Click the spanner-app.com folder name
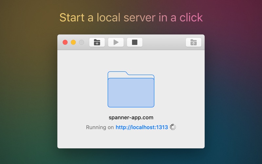This screenshot has height=164, width=262. point(131,117)
